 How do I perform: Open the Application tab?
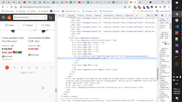[129, 16]
